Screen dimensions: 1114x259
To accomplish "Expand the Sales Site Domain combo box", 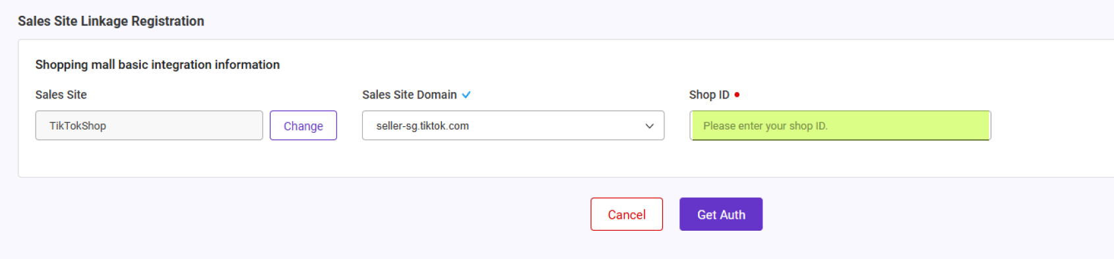I will coord(513,126).
